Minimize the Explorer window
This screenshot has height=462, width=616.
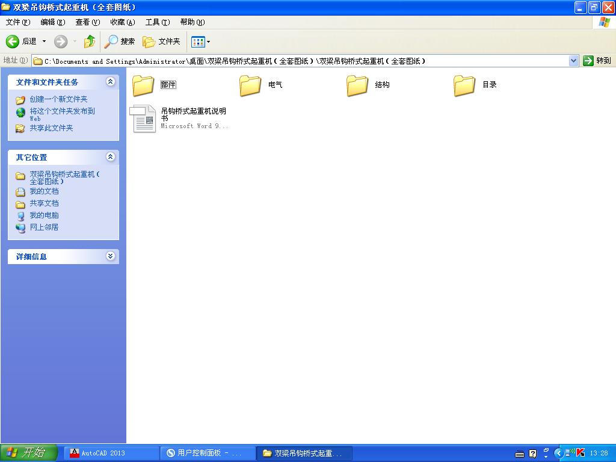(x=581, y=7)
